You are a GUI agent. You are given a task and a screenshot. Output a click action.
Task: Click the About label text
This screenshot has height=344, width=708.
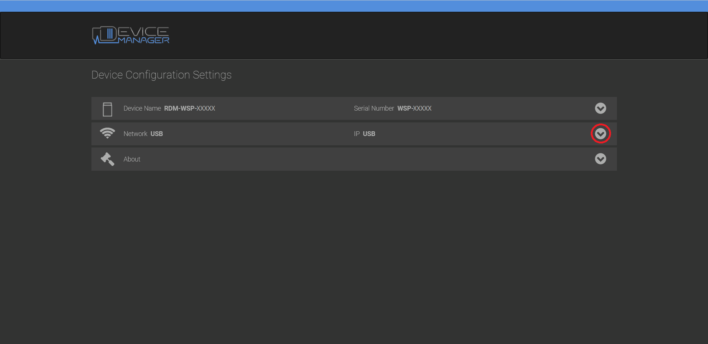coord(132,159)
